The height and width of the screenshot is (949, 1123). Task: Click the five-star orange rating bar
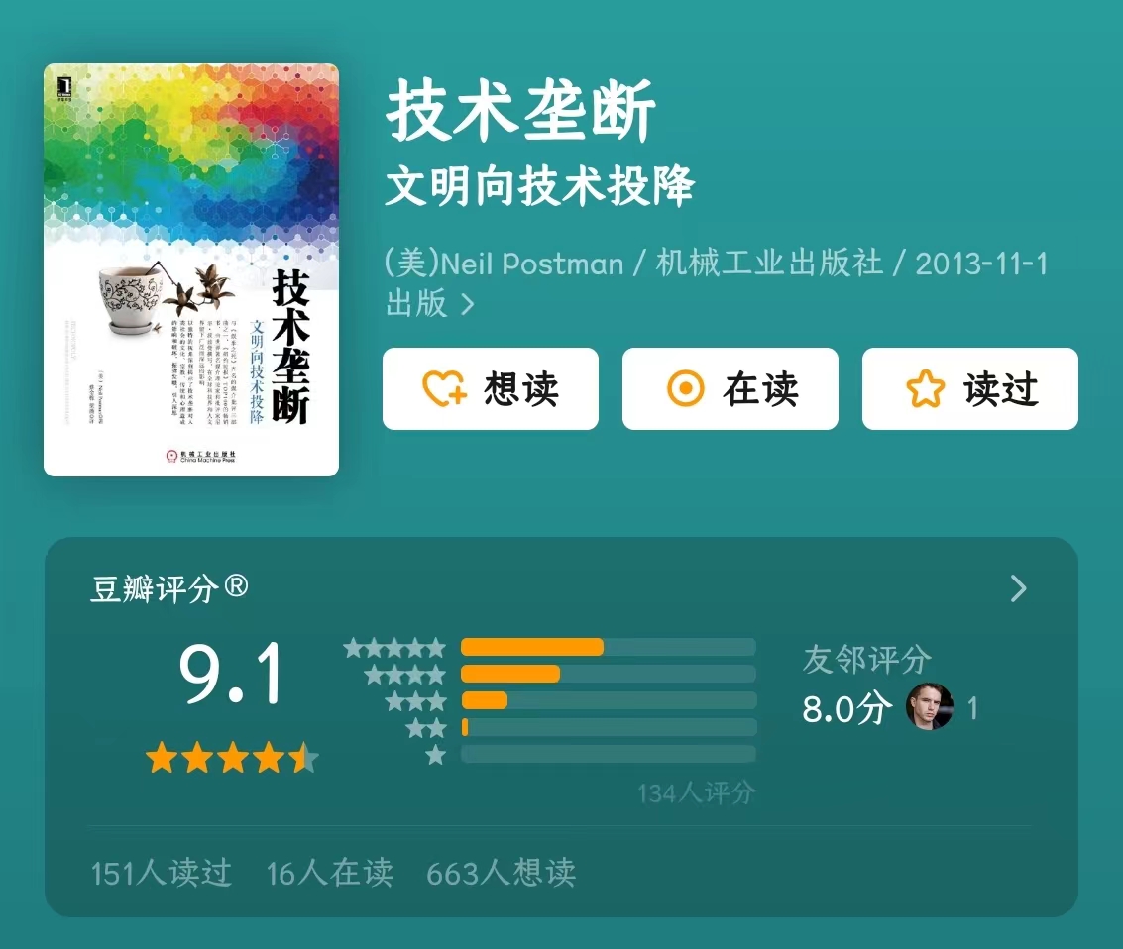[532, 647]
